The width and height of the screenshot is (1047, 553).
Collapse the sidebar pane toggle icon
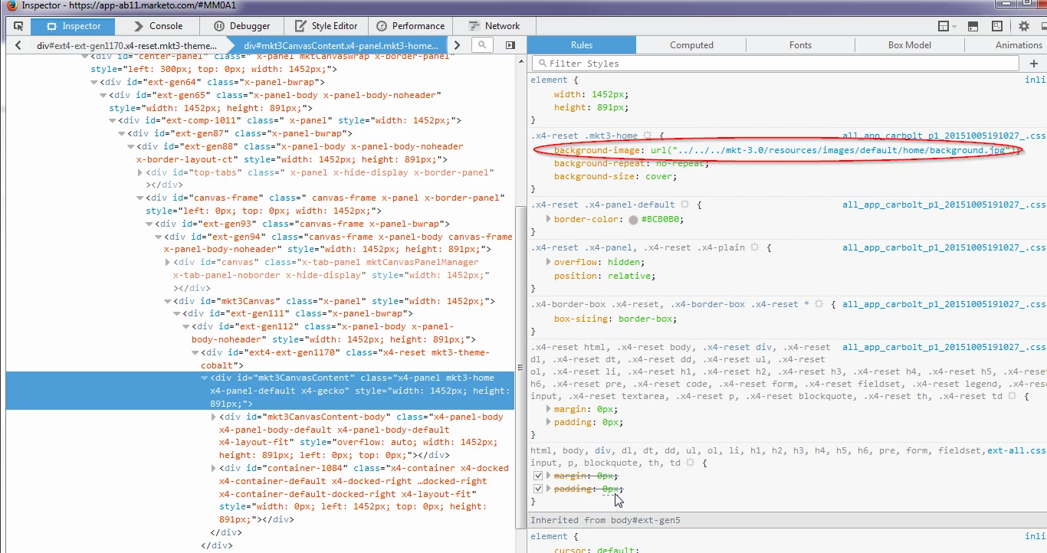pyautogui.click(x=510, y=45)
